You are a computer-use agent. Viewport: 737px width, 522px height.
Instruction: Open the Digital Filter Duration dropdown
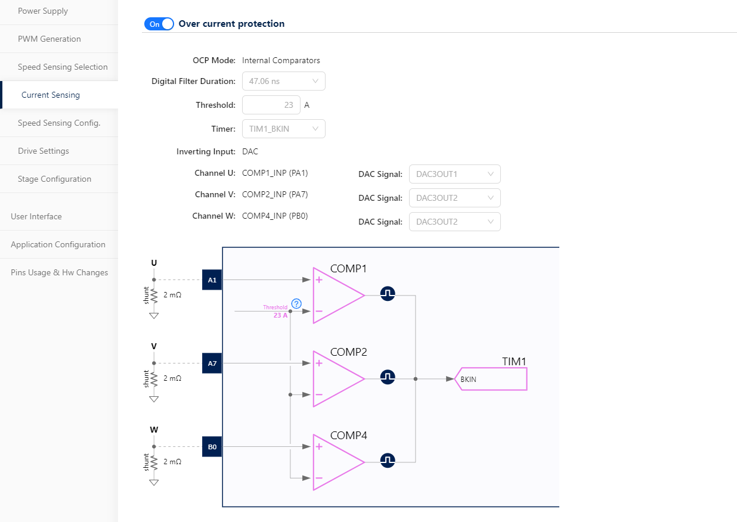(x=283, y=81)
